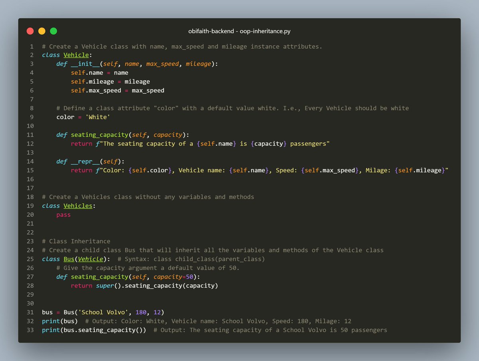
Task: Click 'super().seating_capacity(capacity)' on line 28
Action: tap(157, 286)
